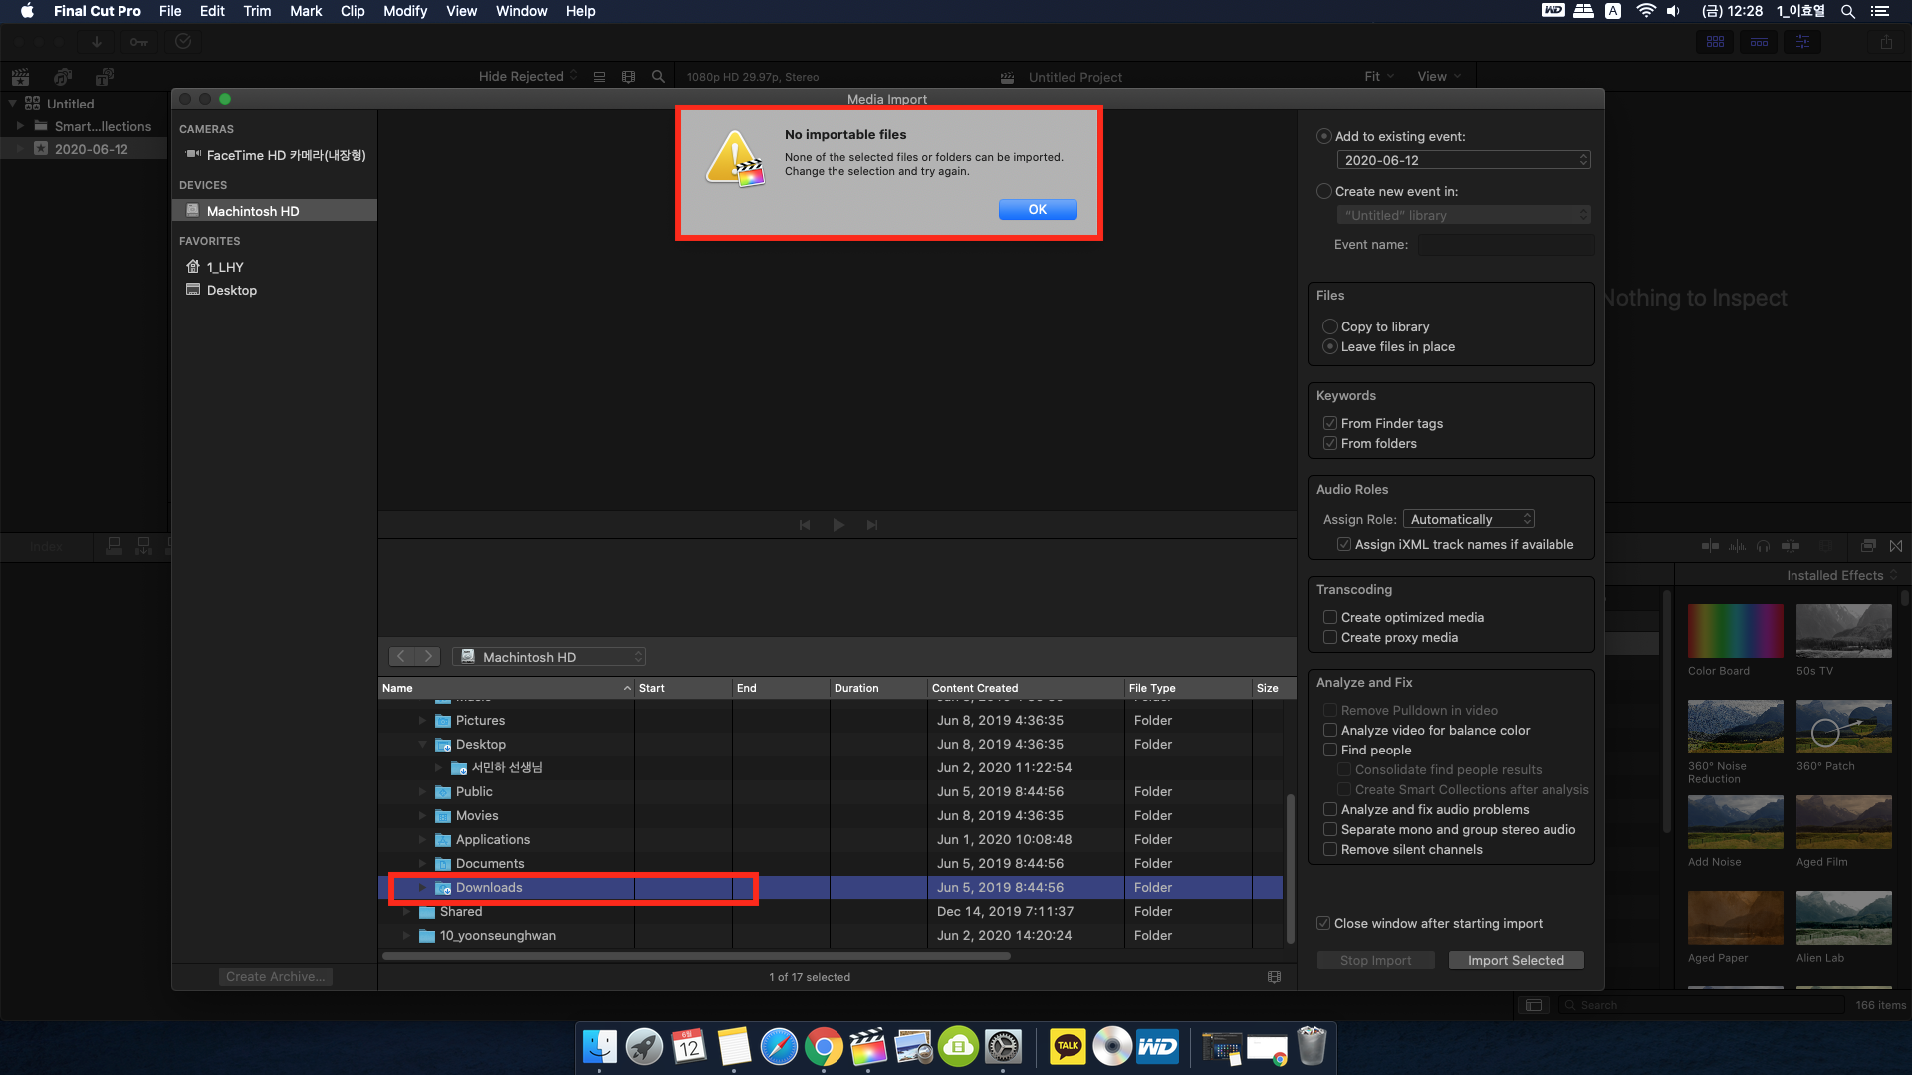Jump to next clip in preview
1912x1075 pixels.
872,525
